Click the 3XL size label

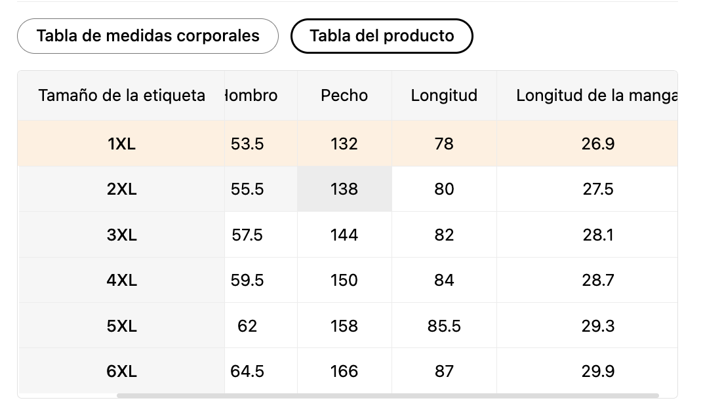(x=121, y=235)
